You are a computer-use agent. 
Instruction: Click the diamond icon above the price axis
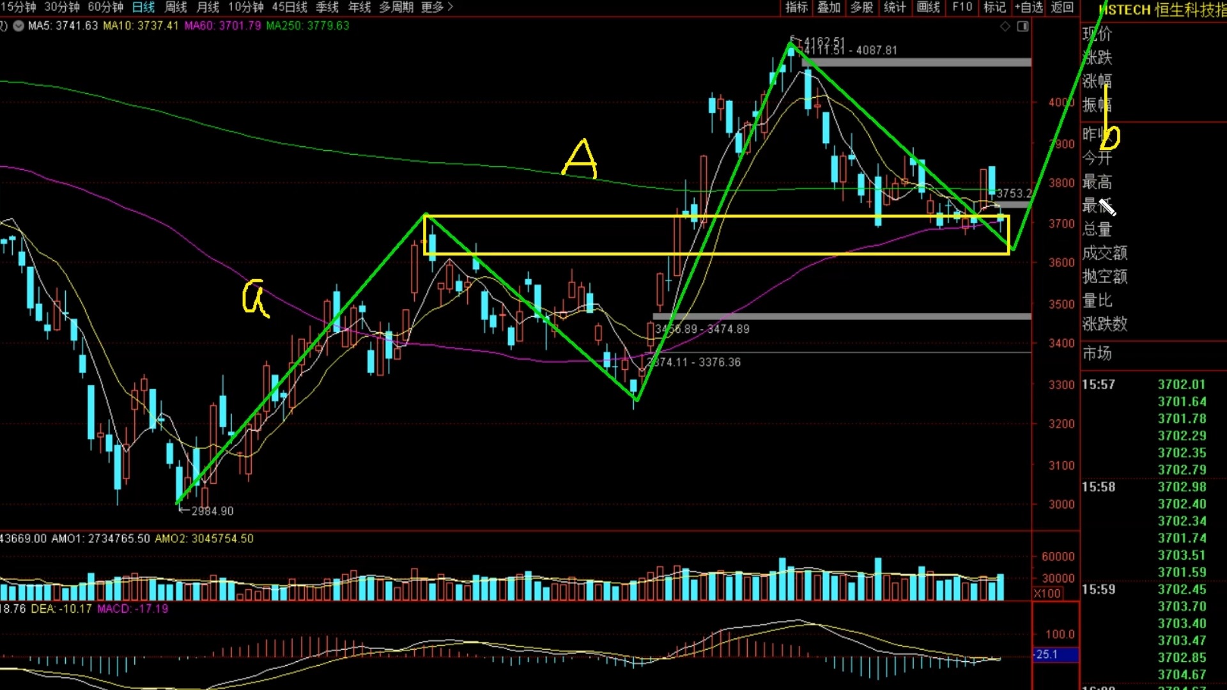pyautogui.click(x=1005, y=26)
